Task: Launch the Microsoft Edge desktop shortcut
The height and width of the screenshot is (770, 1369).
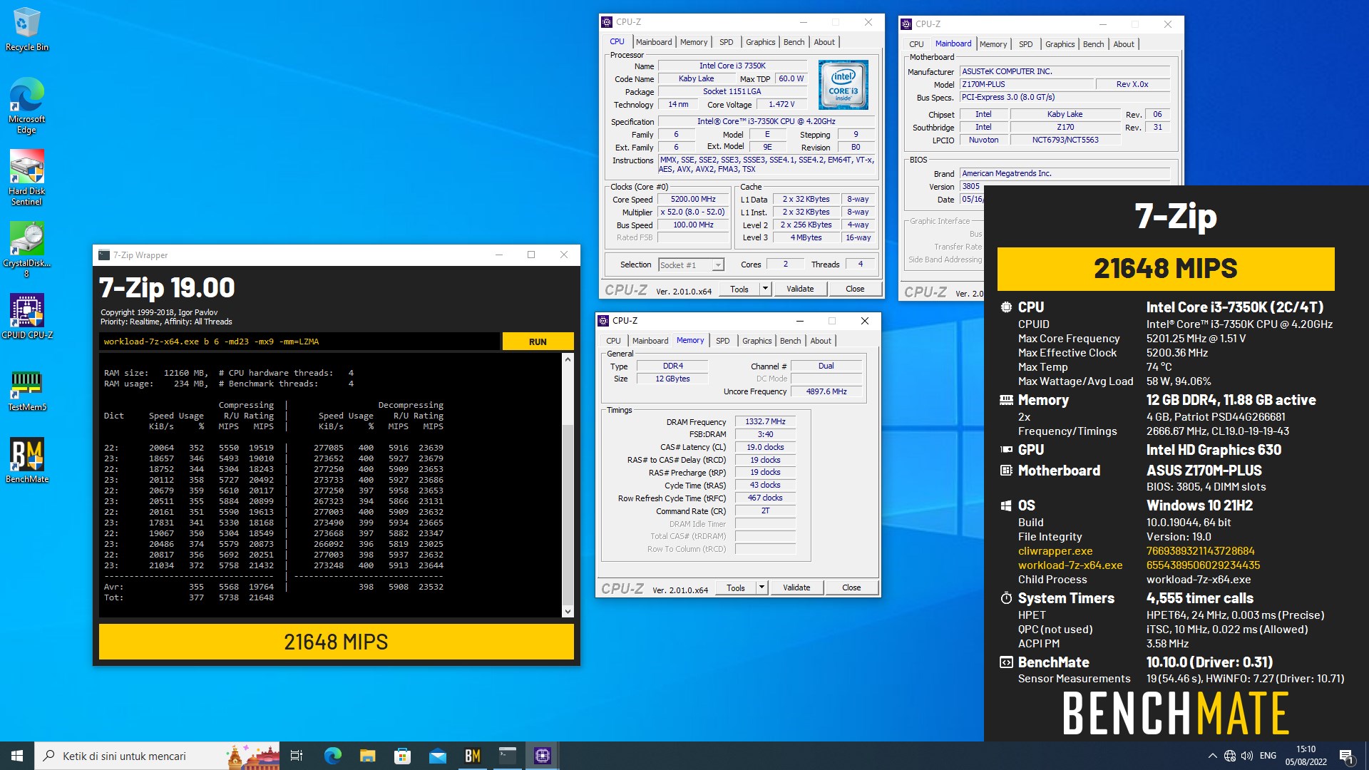Action: click(26, 106)
